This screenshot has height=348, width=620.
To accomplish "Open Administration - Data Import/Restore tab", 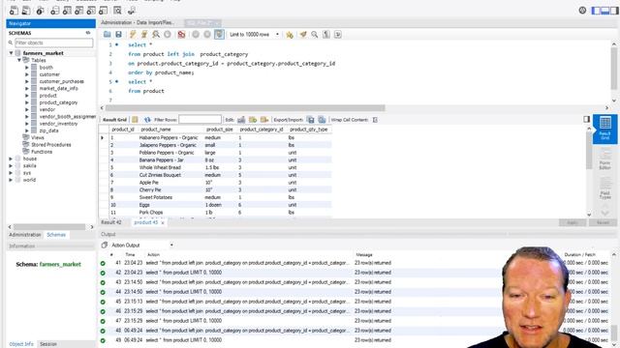I will tap(138, 22).
